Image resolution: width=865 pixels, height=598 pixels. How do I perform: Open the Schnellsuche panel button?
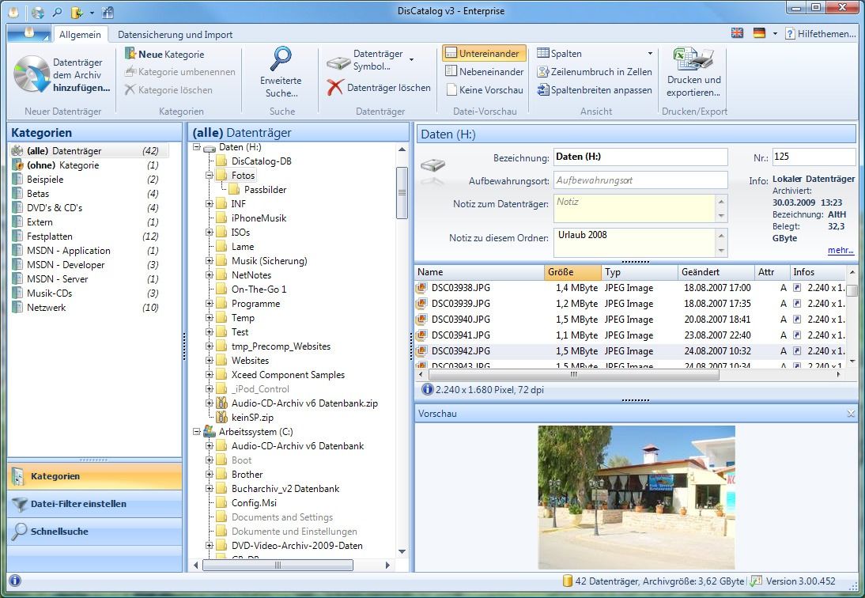[60, 532]
